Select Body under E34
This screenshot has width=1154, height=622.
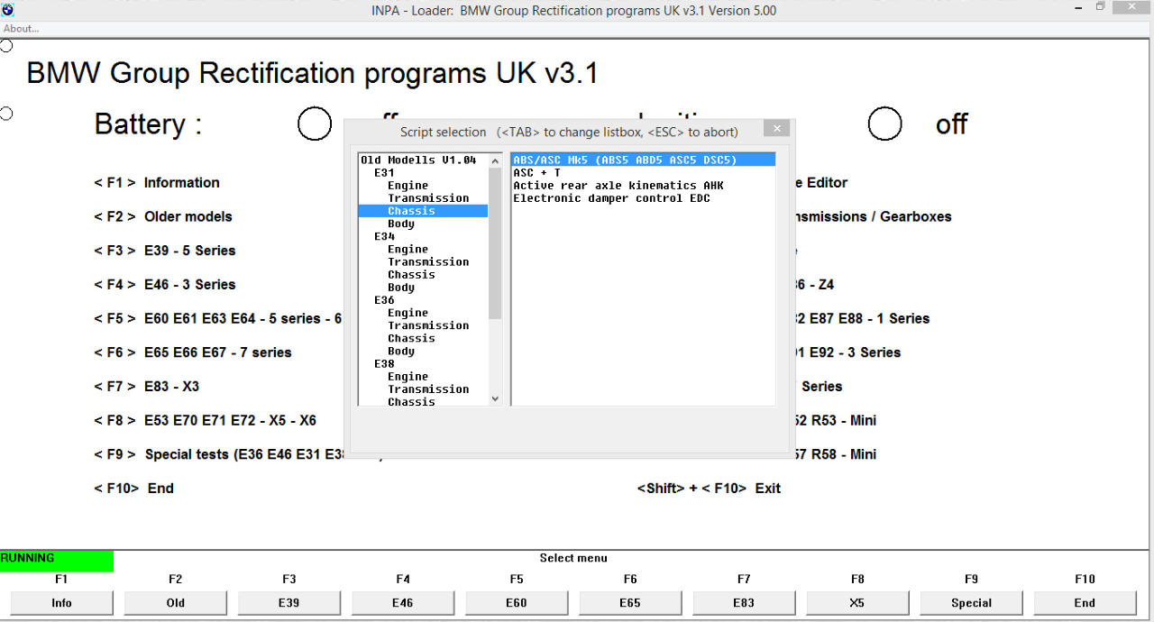coord(401,287)
